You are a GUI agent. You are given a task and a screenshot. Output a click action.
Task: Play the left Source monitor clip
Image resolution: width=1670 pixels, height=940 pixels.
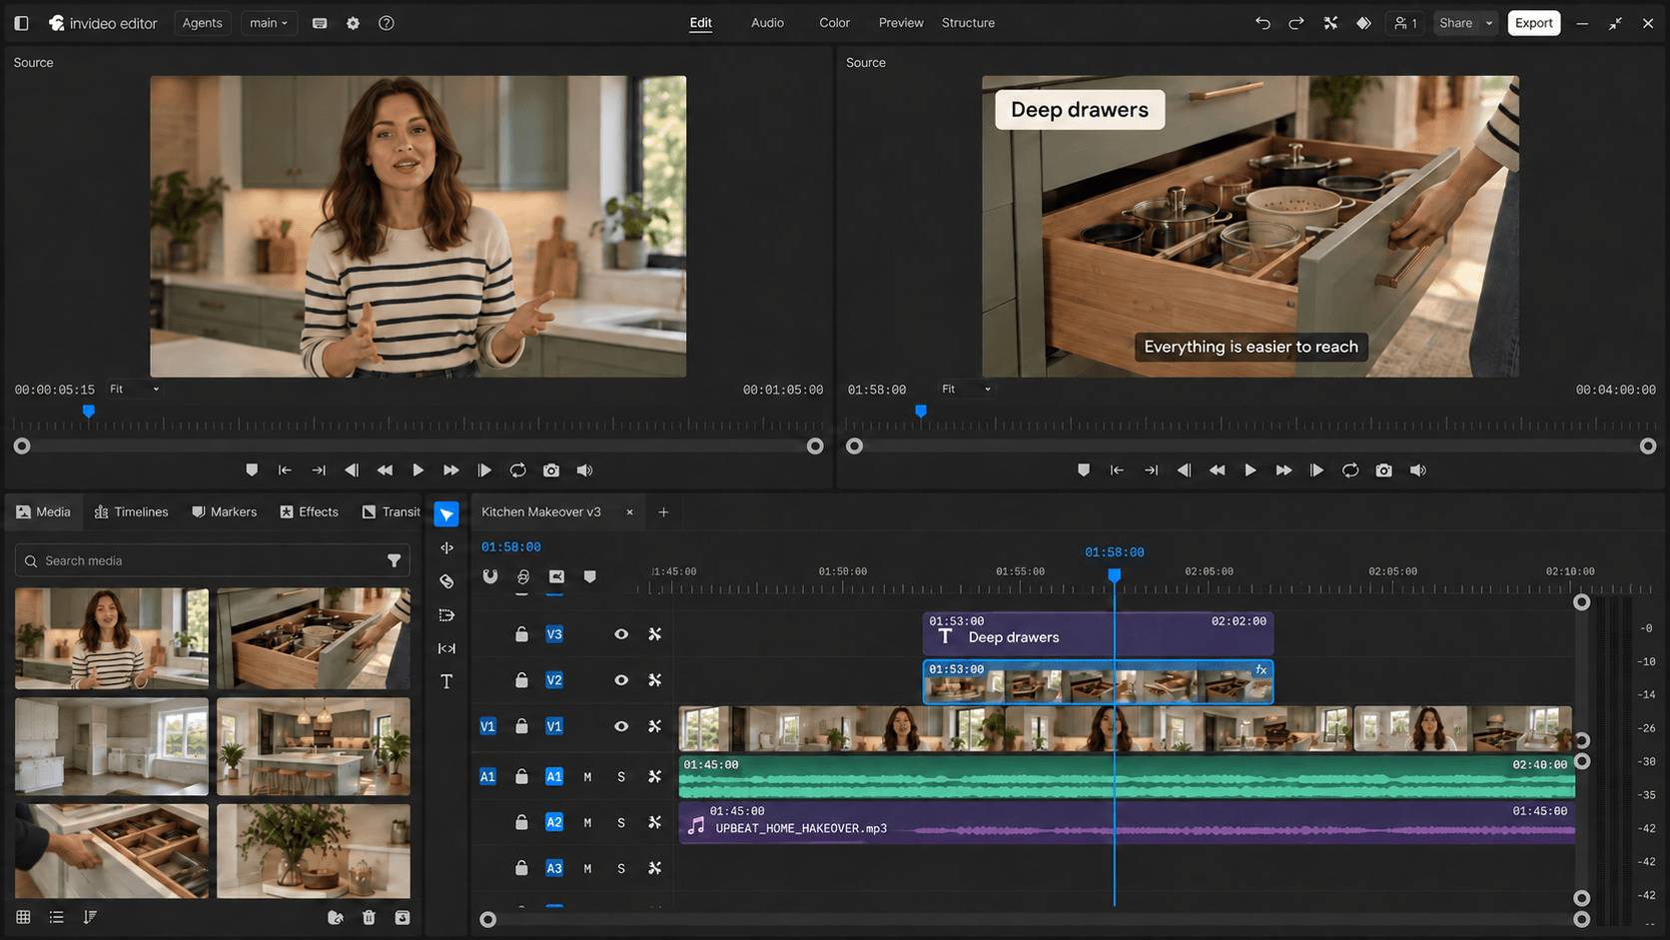[417, 470]
